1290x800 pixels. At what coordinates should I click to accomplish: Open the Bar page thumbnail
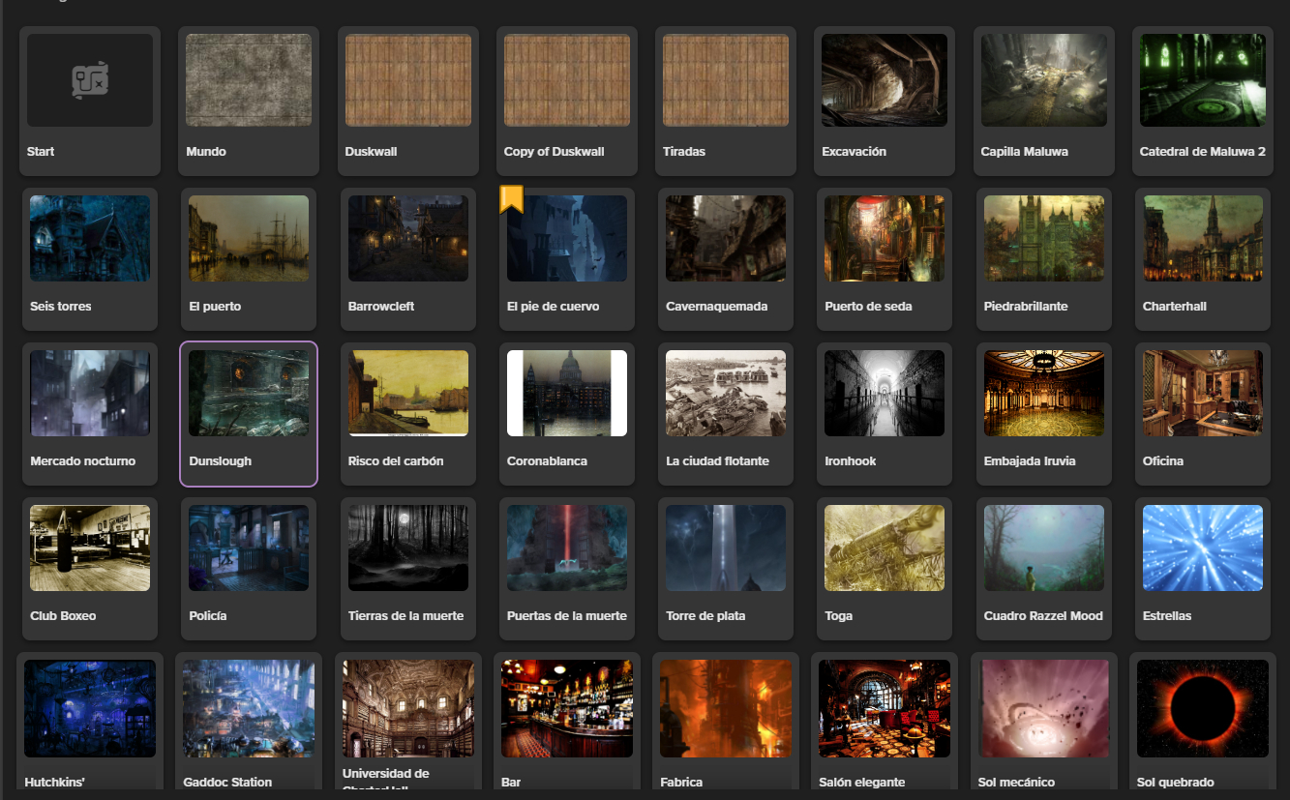click(566, 709)
